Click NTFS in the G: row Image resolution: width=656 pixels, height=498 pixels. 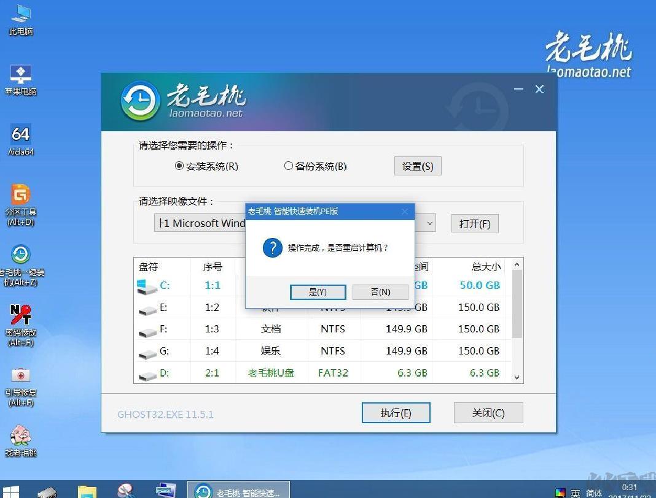pyautogui.click(x=333, y=351)
